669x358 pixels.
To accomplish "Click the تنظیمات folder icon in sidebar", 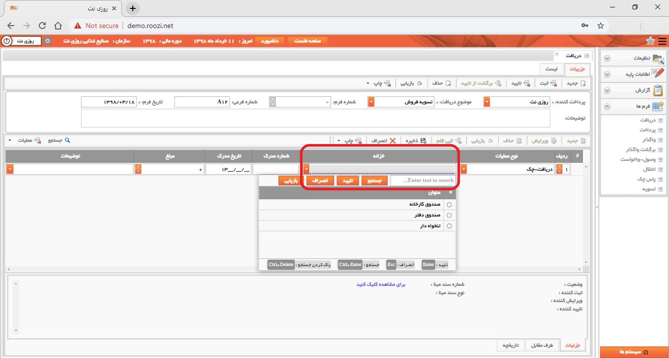I will [658, 58].
